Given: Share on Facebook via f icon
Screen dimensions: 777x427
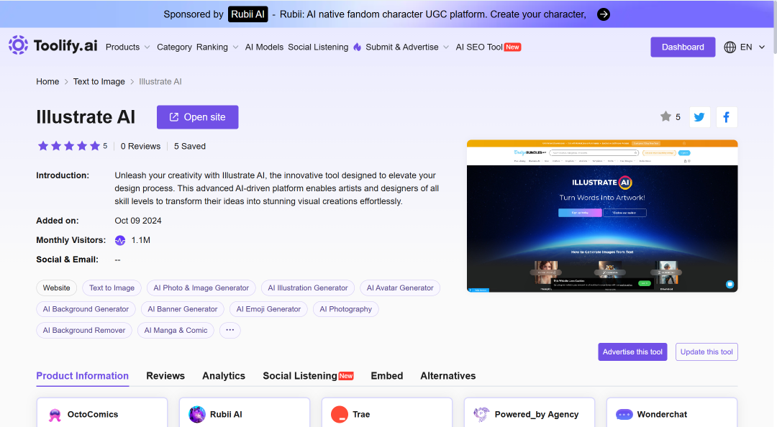Looking at the screenshot, I should point(727,117).
